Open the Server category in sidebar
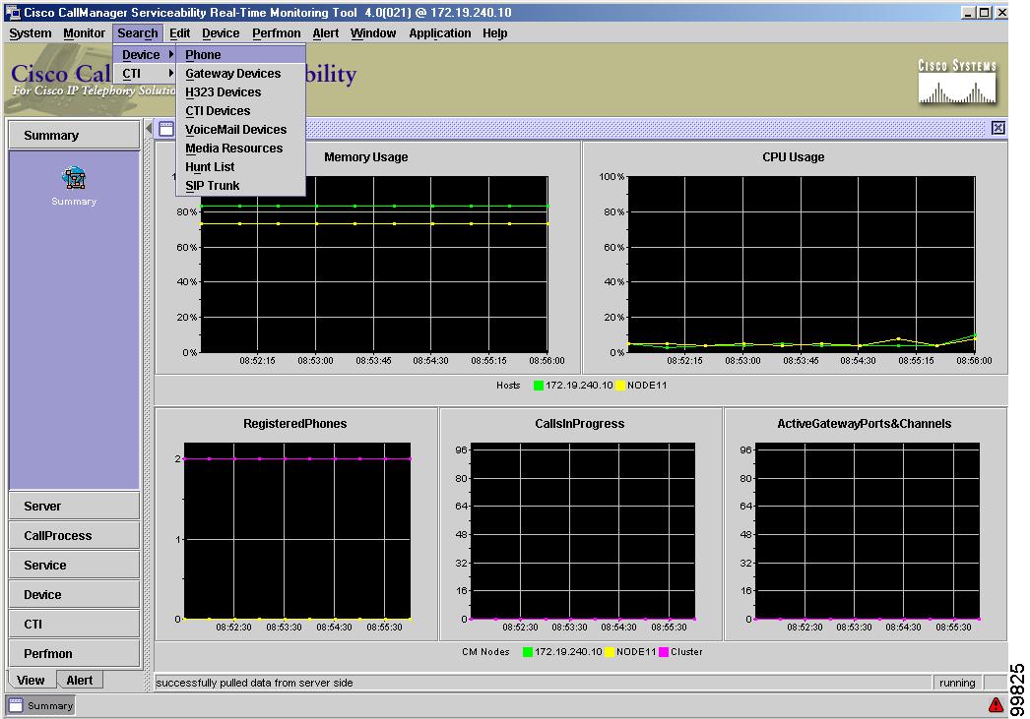Viewport: 1030px width, 719px height. click(74, 507)
